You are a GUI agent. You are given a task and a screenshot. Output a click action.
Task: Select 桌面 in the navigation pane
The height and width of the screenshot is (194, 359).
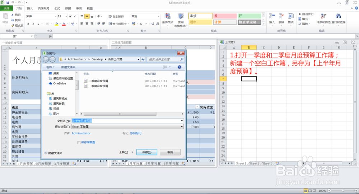pyautogui.click(x=54, y=73)
